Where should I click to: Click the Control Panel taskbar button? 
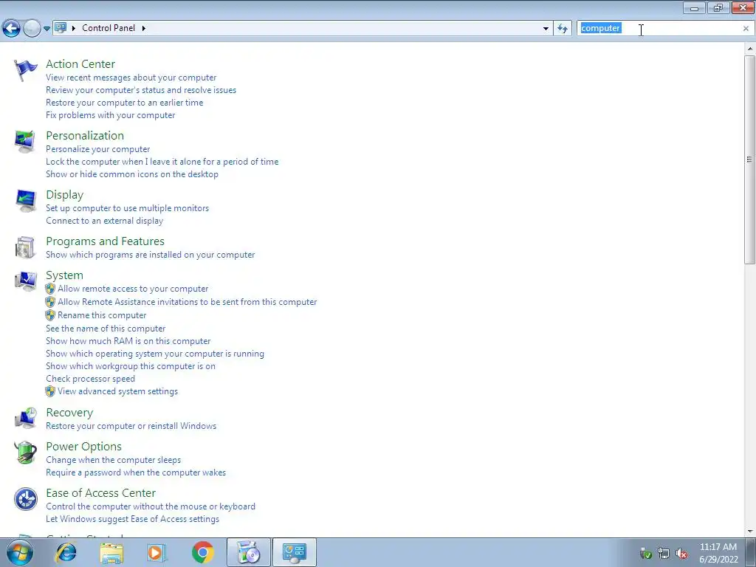(295, 552)
